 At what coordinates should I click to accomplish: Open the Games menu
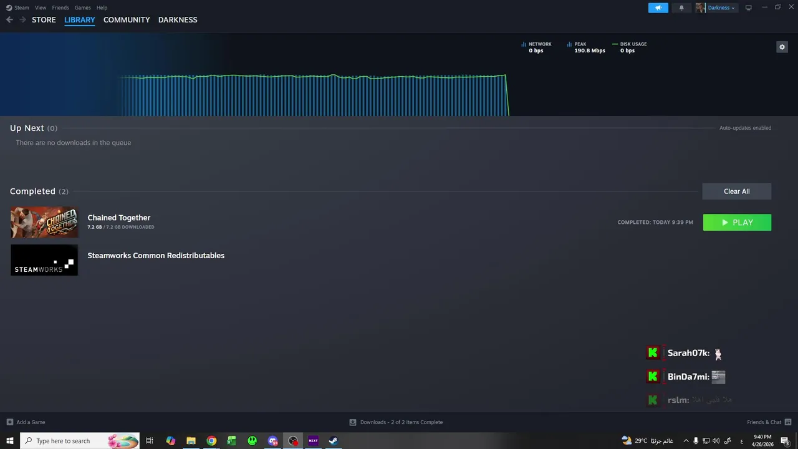click(82, 7)
